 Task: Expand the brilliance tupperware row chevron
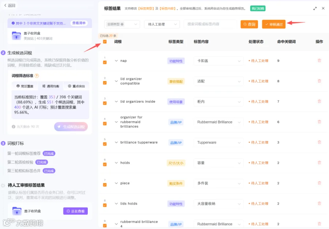pos(116,142)
